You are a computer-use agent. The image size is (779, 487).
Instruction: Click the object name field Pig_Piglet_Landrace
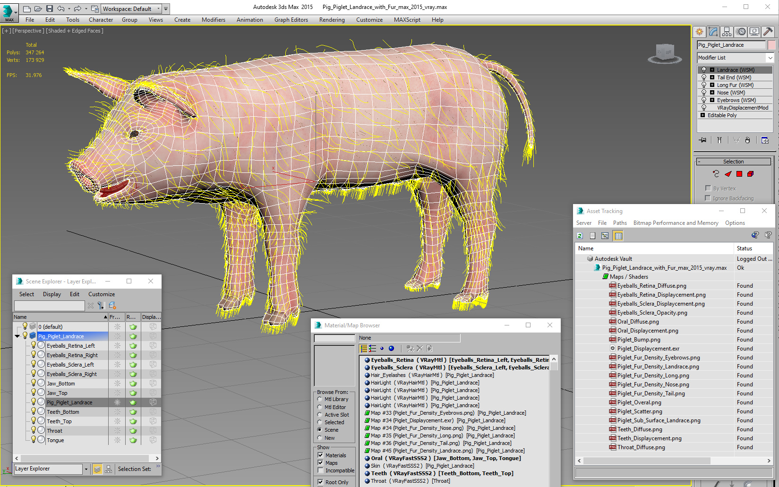coord(731,45)
